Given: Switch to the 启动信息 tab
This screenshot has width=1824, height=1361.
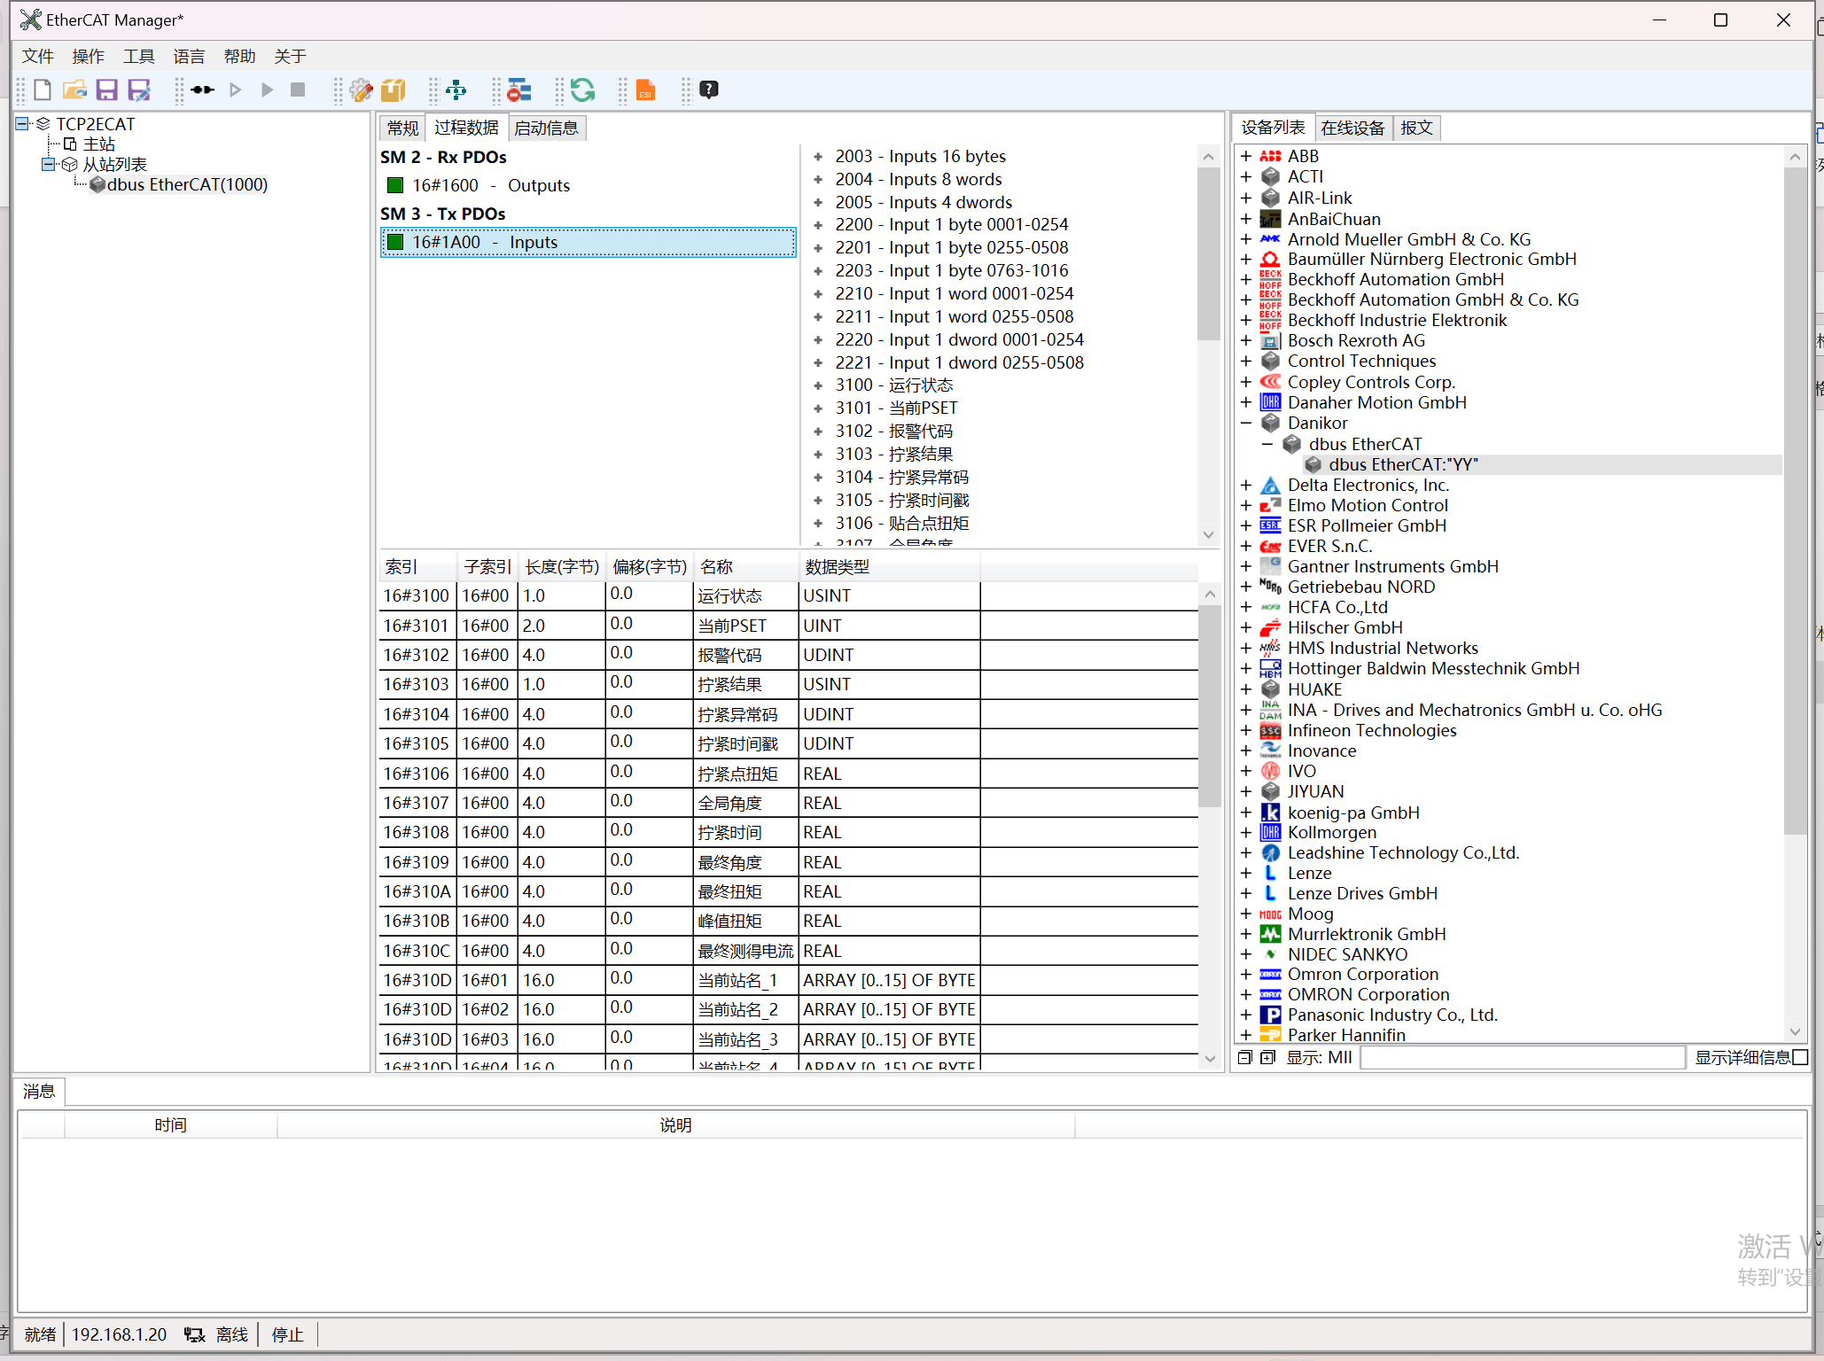Looking at the screenshot, I should point(546,128).
